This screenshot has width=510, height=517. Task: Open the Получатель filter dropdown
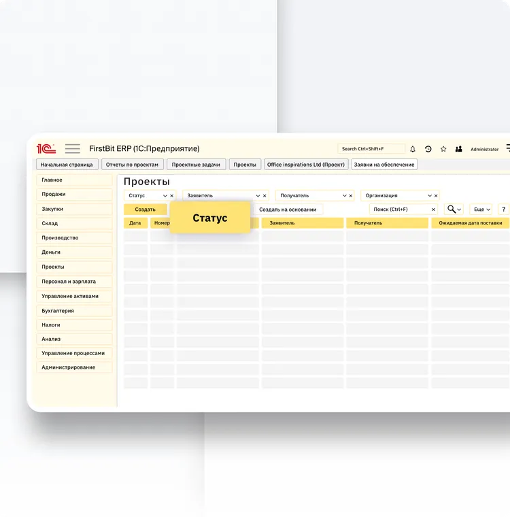coord(344,196)
